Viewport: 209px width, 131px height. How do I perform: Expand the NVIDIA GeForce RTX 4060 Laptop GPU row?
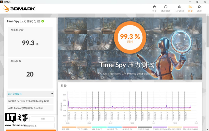pyautogui.click(x=30, y=101)
